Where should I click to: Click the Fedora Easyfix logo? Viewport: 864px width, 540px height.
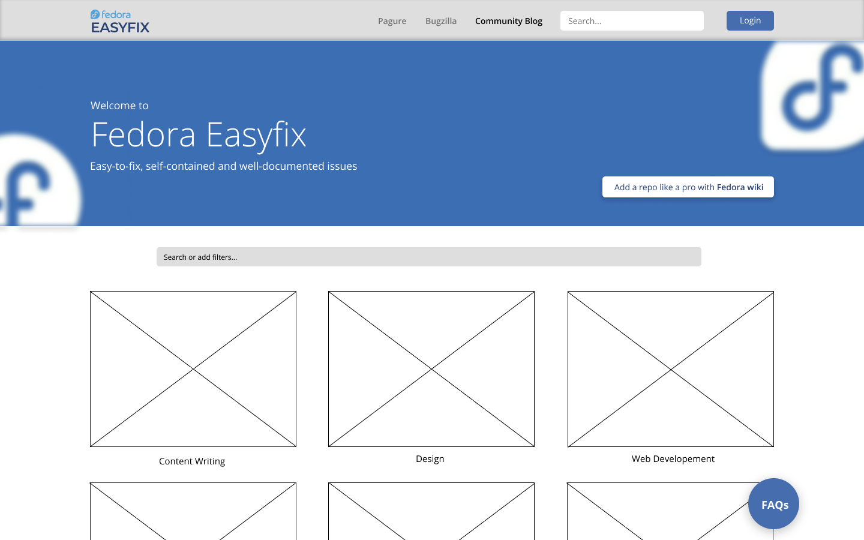(x=120, y=21)
